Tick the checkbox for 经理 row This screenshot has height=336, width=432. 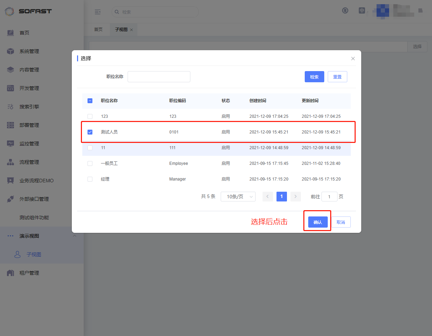click(x=90, y=179)
